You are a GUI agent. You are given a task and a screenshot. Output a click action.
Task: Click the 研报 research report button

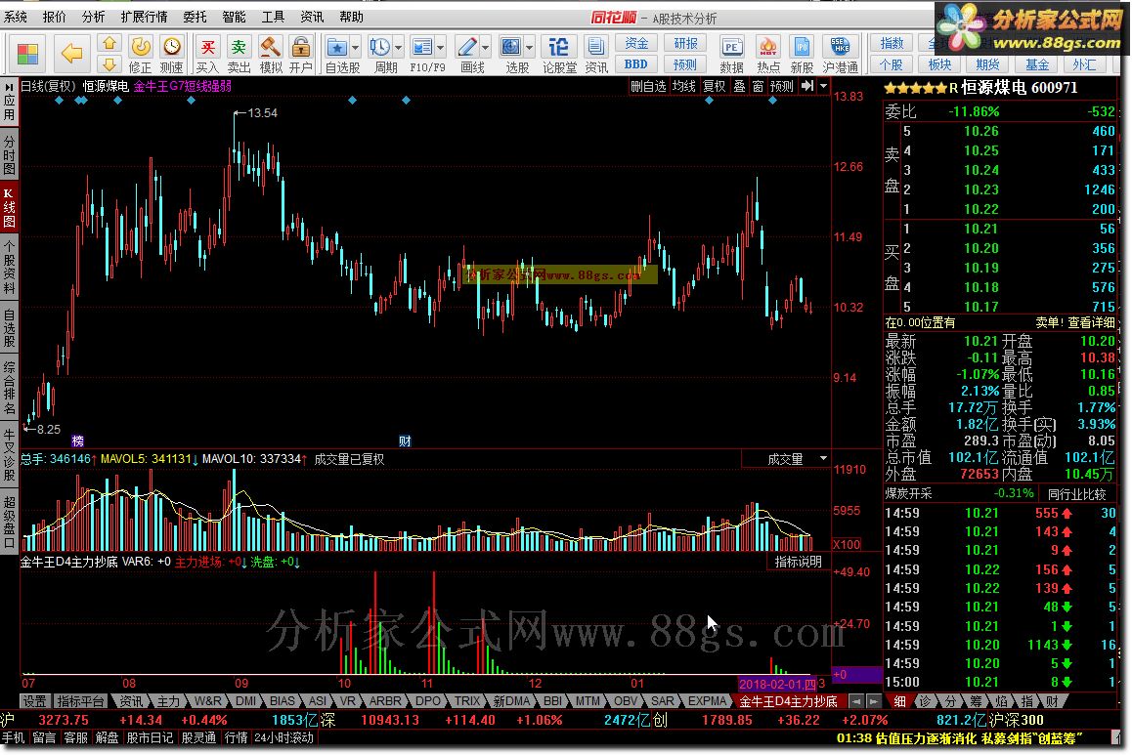685,44
